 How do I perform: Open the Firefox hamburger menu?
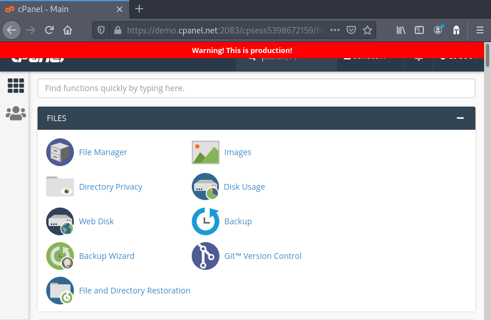point(479,30)
